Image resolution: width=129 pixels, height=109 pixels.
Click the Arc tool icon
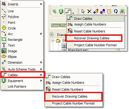(x=4, y=34)
